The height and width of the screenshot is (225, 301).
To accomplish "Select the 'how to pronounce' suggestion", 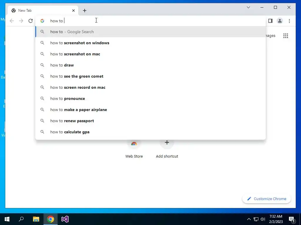I will pyautogui.click(x=150, y=98).
